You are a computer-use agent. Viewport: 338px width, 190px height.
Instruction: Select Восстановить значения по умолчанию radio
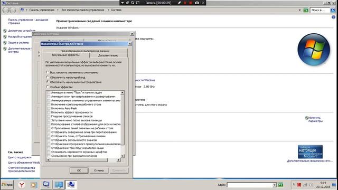point(48,72)
